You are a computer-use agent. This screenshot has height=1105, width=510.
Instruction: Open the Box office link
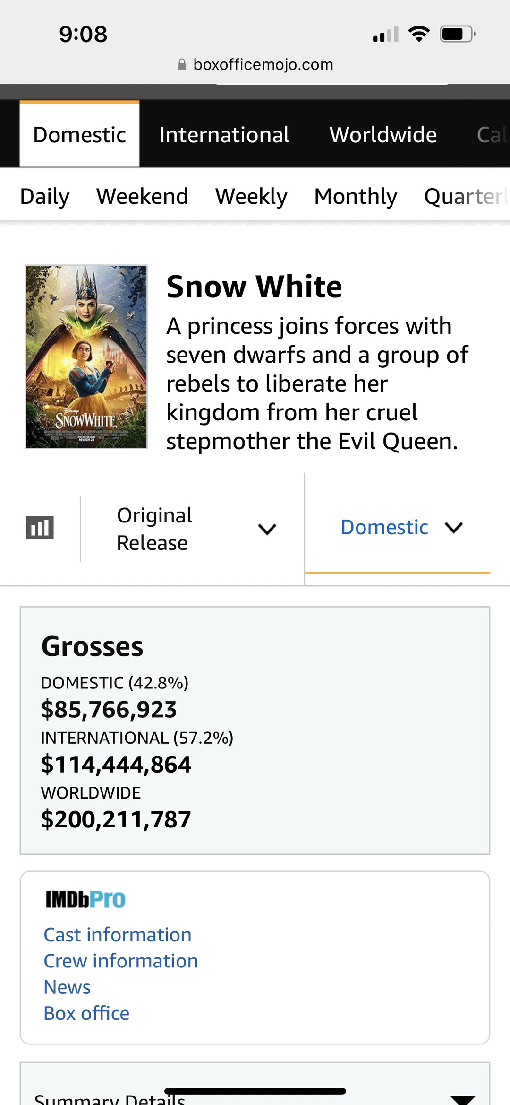tap(86, 1013)
